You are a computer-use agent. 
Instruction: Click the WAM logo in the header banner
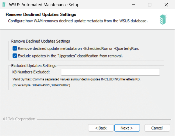(x=163, y=20)
